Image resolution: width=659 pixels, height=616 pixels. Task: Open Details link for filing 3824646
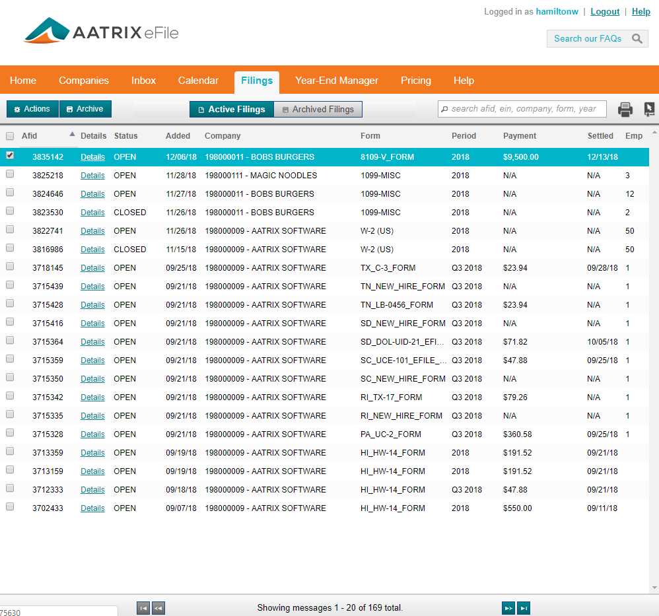click(x=92, y=194)
